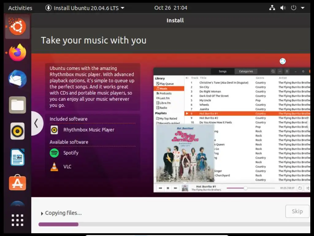This screenshot has height=236, width=314.
Task: Click the Rhythmbox Music Player label
Action: [89, 130]
